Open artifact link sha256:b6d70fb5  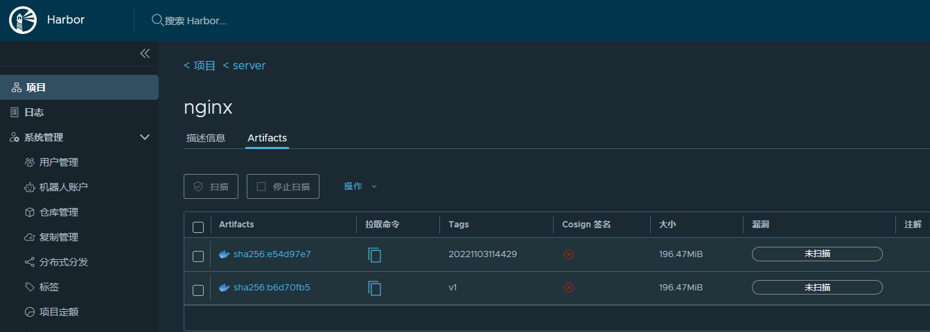272,288
